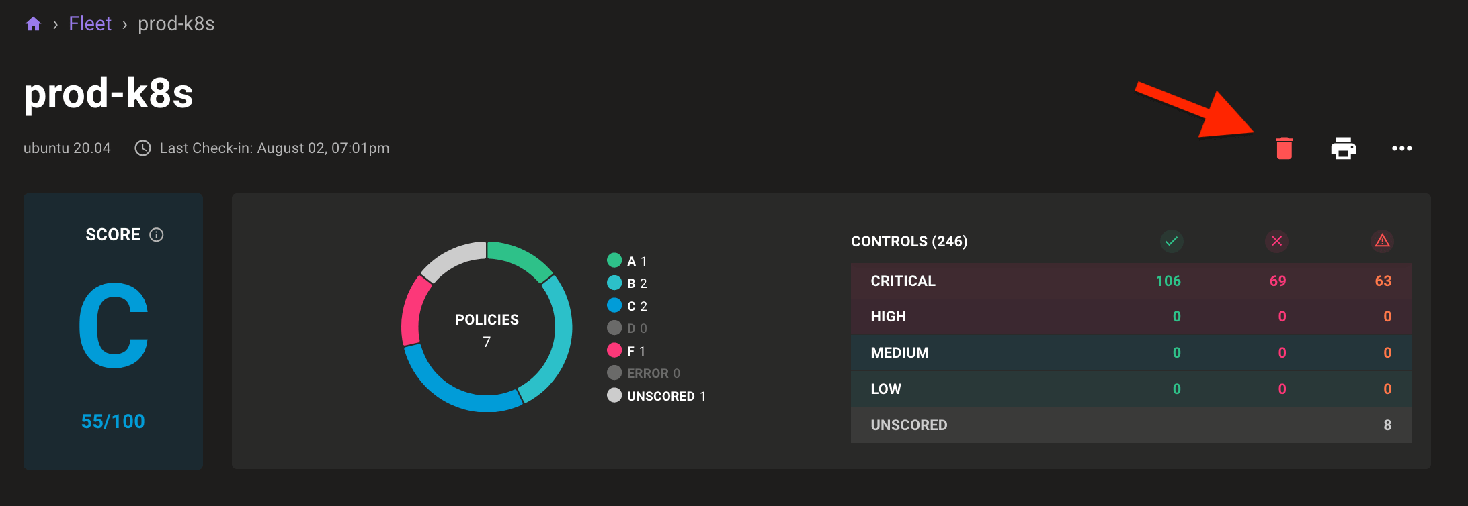Toggle grade F in policies legend
1468x506 pixels.
click(626, 351)
